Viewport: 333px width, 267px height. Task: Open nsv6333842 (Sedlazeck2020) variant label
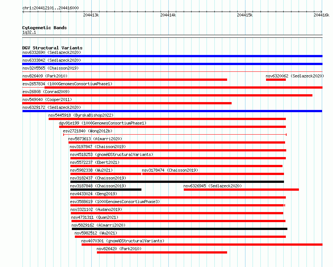point(52,60)
